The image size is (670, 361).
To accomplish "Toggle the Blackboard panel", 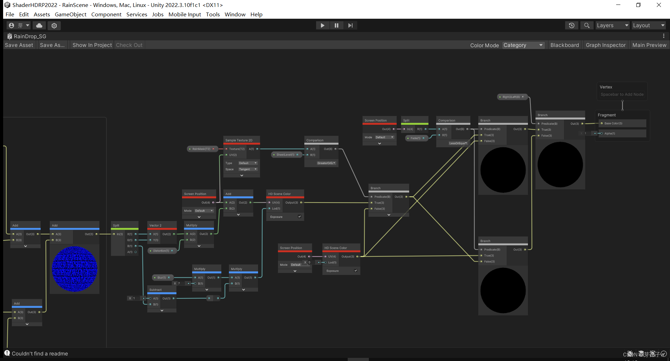I will [x=564, y=45].
